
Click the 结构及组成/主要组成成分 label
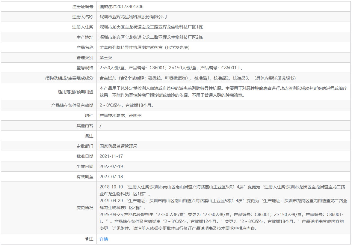click(x=69, y=78)
